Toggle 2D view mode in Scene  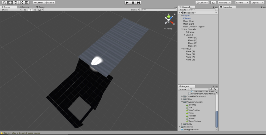25,10
